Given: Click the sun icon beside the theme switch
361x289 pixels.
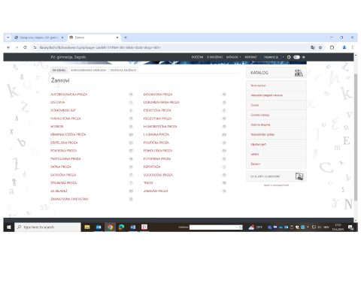Looking at the screenshot, I should point(304,57).
